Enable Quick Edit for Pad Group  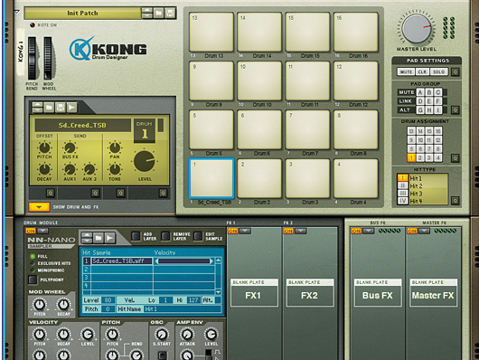pyautogui.click(x=456, y=109)
